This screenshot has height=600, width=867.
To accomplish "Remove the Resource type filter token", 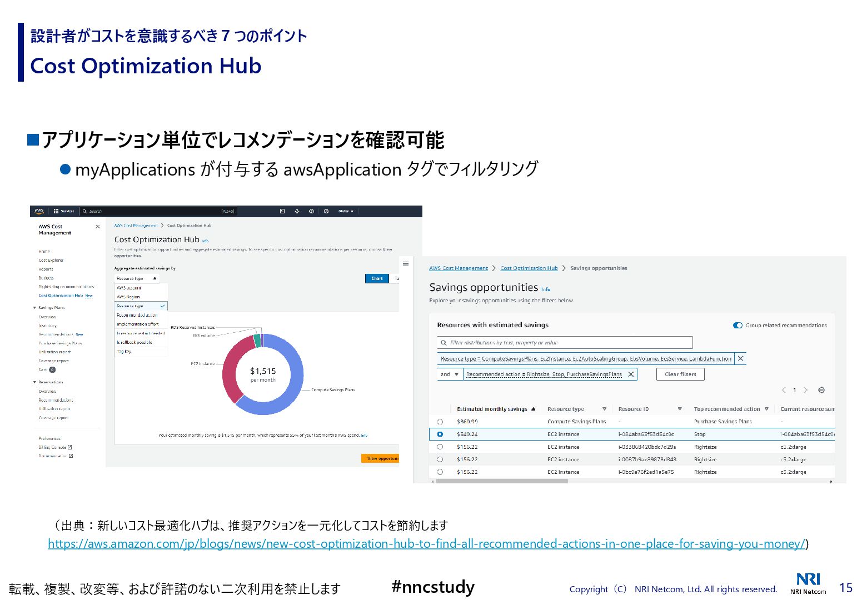I will 740,359.
